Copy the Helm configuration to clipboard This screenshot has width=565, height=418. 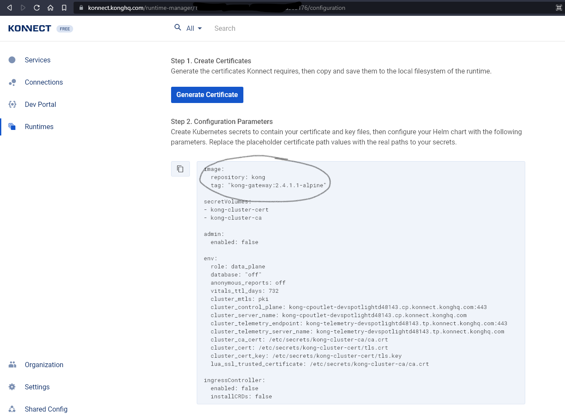click(x=180, y=168)
